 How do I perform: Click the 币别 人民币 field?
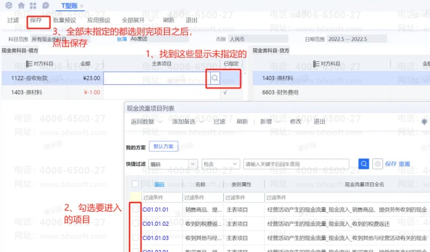(x=258, y=39)
